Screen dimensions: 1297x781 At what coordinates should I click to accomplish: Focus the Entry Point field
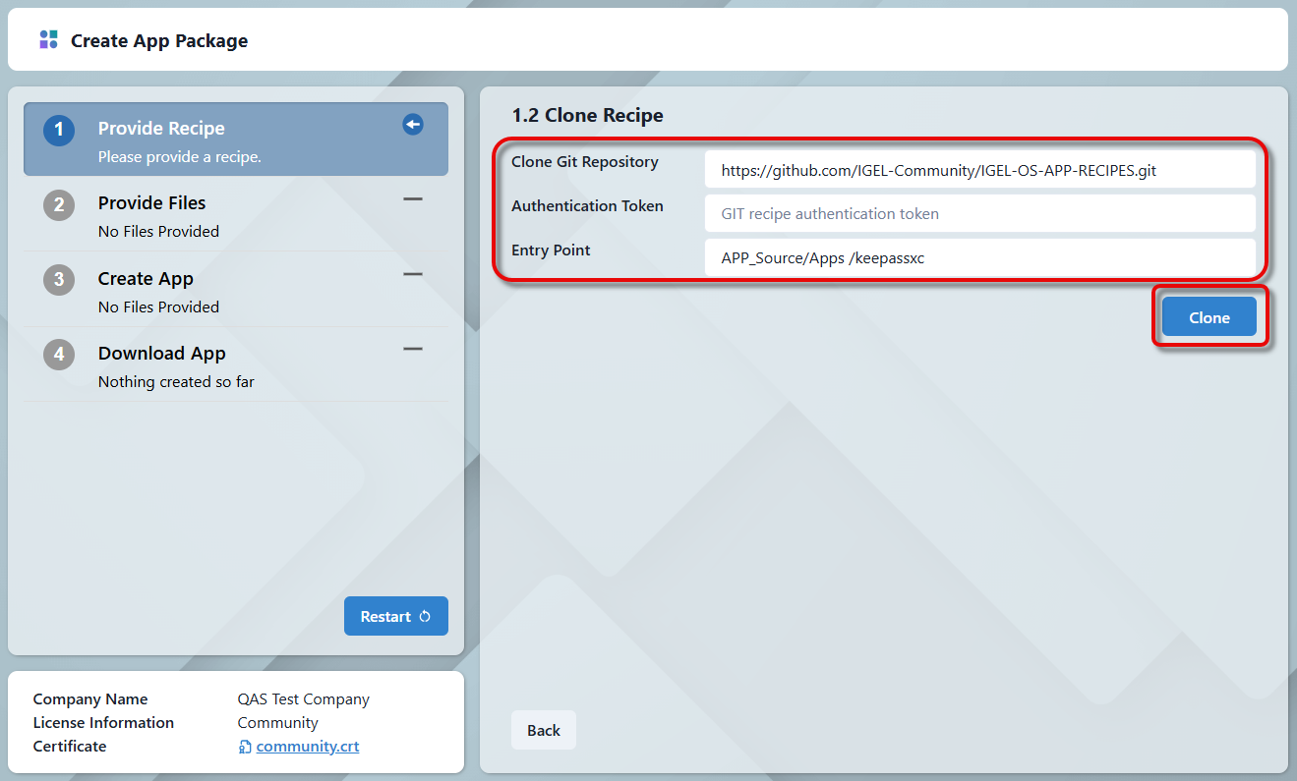click(980, 257)
